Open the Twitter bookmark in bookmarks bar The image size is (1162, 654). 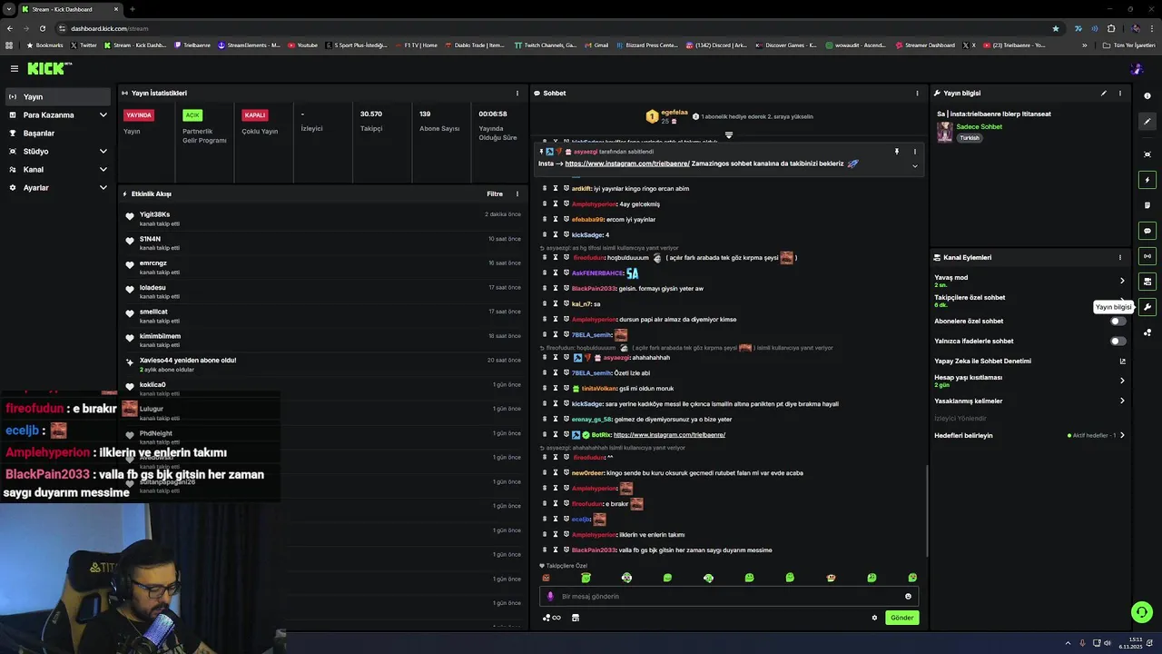(83, 45)
